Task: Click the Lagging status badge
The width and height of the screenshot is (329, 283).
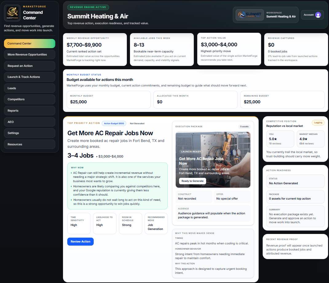Action: pos(318,123)
